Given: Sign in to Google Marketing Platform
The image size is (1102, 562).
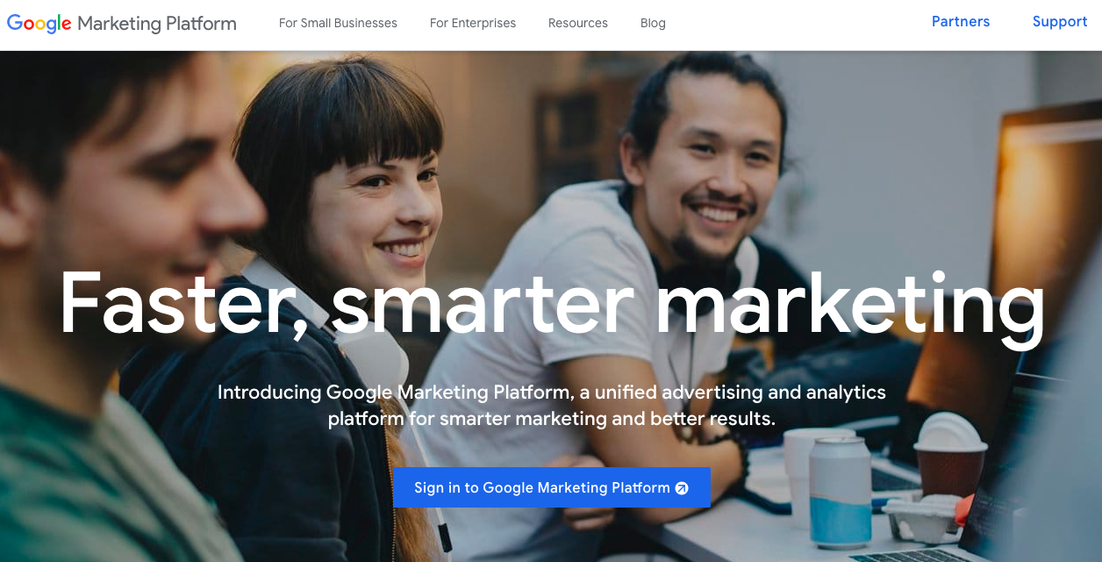Looking at the screenshot, I should pyautogui.click(x=551, y=487).
